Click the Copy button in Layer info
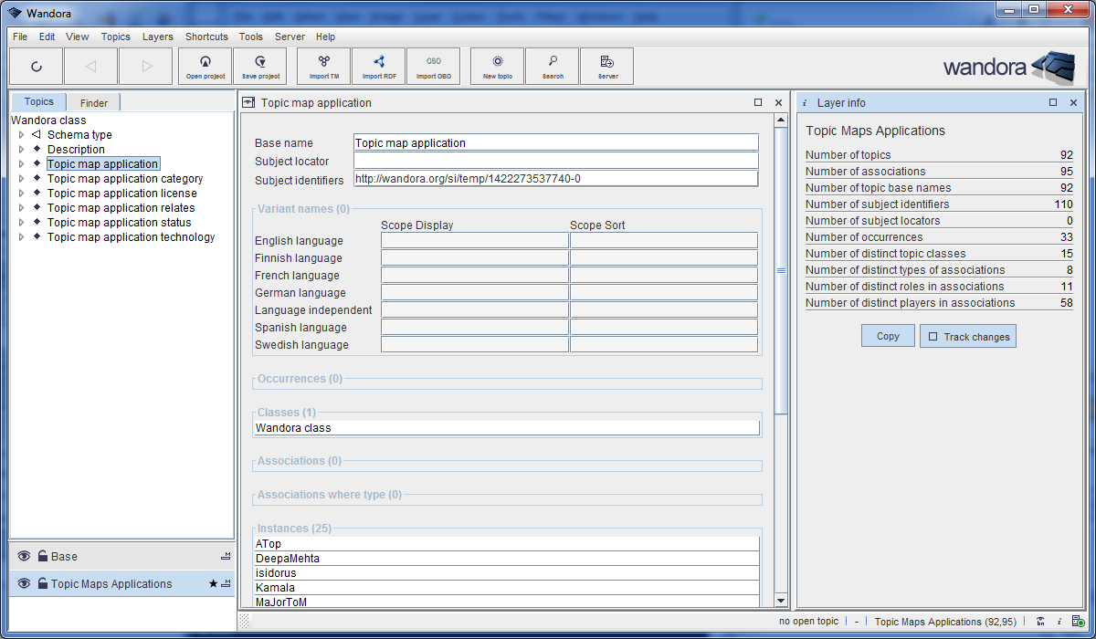 887,335
